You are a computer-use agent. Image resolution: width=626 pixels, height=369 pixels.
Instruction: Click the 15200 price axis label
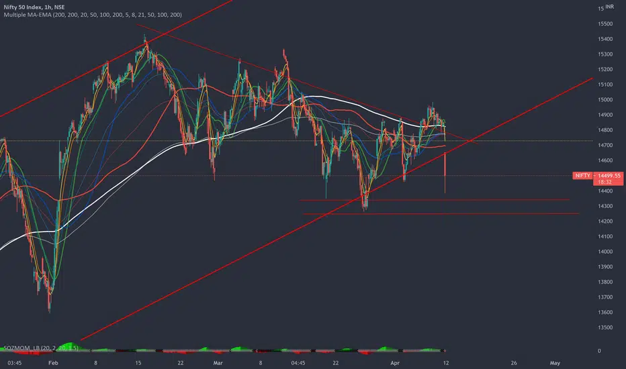click(605, 69)
